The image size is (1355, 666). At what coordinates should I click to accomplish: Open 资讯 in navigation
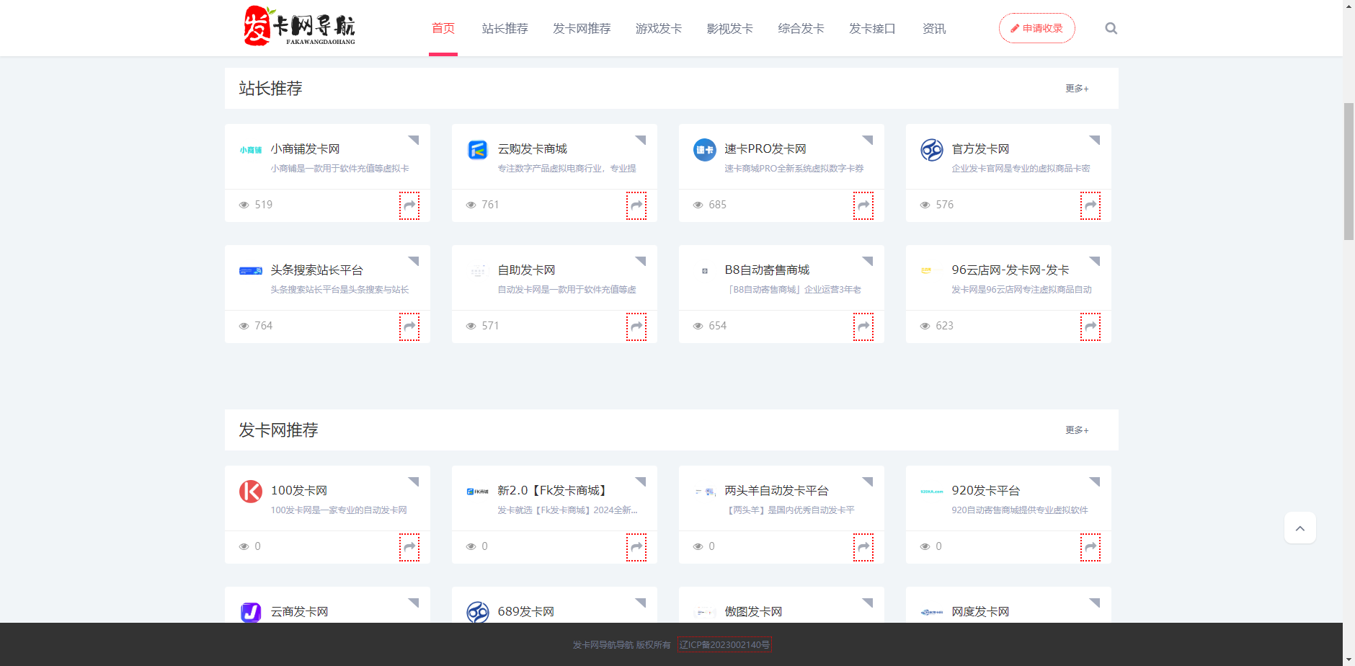pyautogui.click(x=934, y=28)
